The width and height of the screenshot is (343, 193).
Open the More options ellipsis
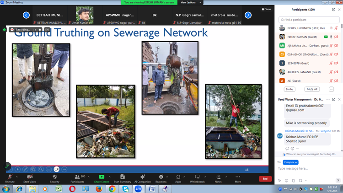(238, 177)
